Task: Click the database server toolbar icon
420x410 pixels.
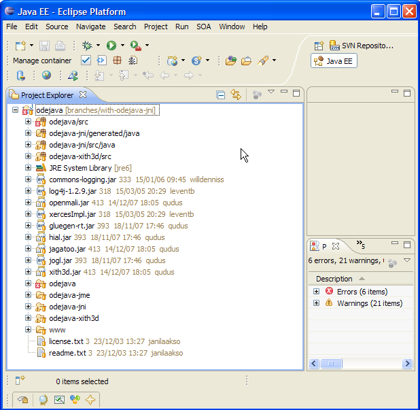Action: point(20,75)
